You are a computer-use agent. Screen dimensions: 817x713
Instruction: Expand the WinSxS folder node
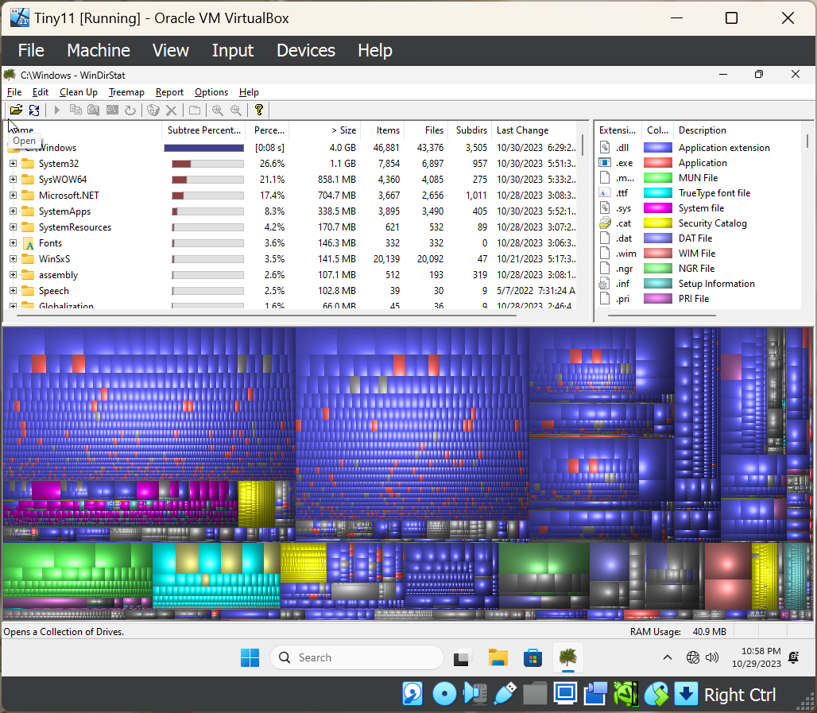(x=13, y=259)
